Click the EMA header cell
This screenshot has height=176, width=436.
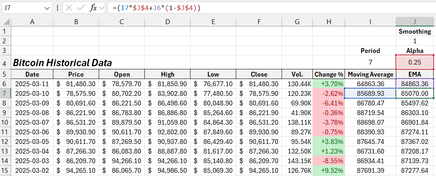click(415, 74)
